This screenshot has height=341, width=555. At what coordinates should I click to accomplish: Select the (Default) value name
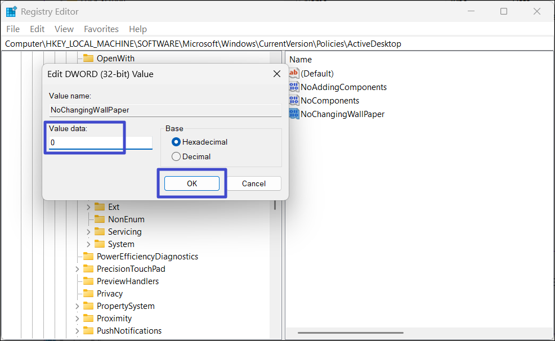[x=317, y=74]
